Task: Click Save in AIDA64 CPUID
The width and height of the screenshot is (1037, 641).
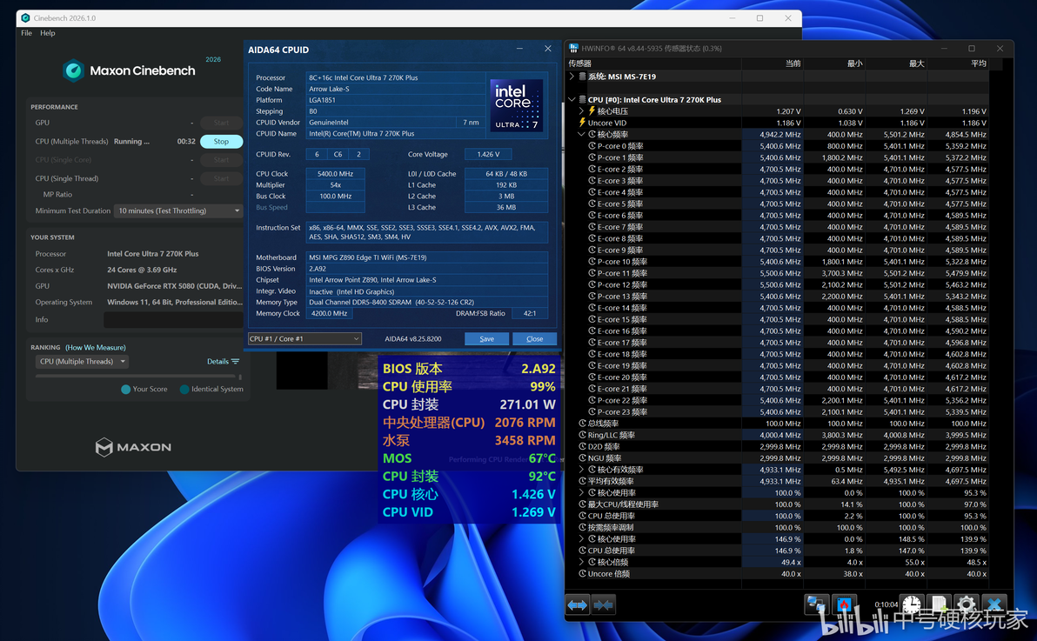Action: point(487,338)
